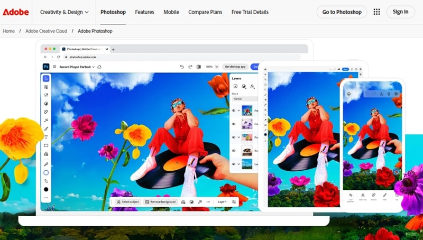Viewport: 423px width, 240px height.
Task: Open the Adobe apps grid icon
Action: click(376, 12)
